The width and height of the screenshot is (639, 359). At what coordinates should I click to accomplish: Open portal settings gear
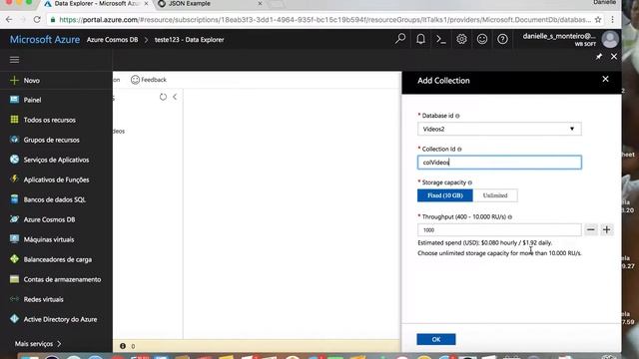point(461,39)
